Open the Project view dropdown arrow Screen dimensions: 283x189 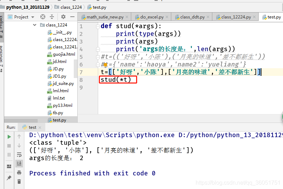coord(33,17)
